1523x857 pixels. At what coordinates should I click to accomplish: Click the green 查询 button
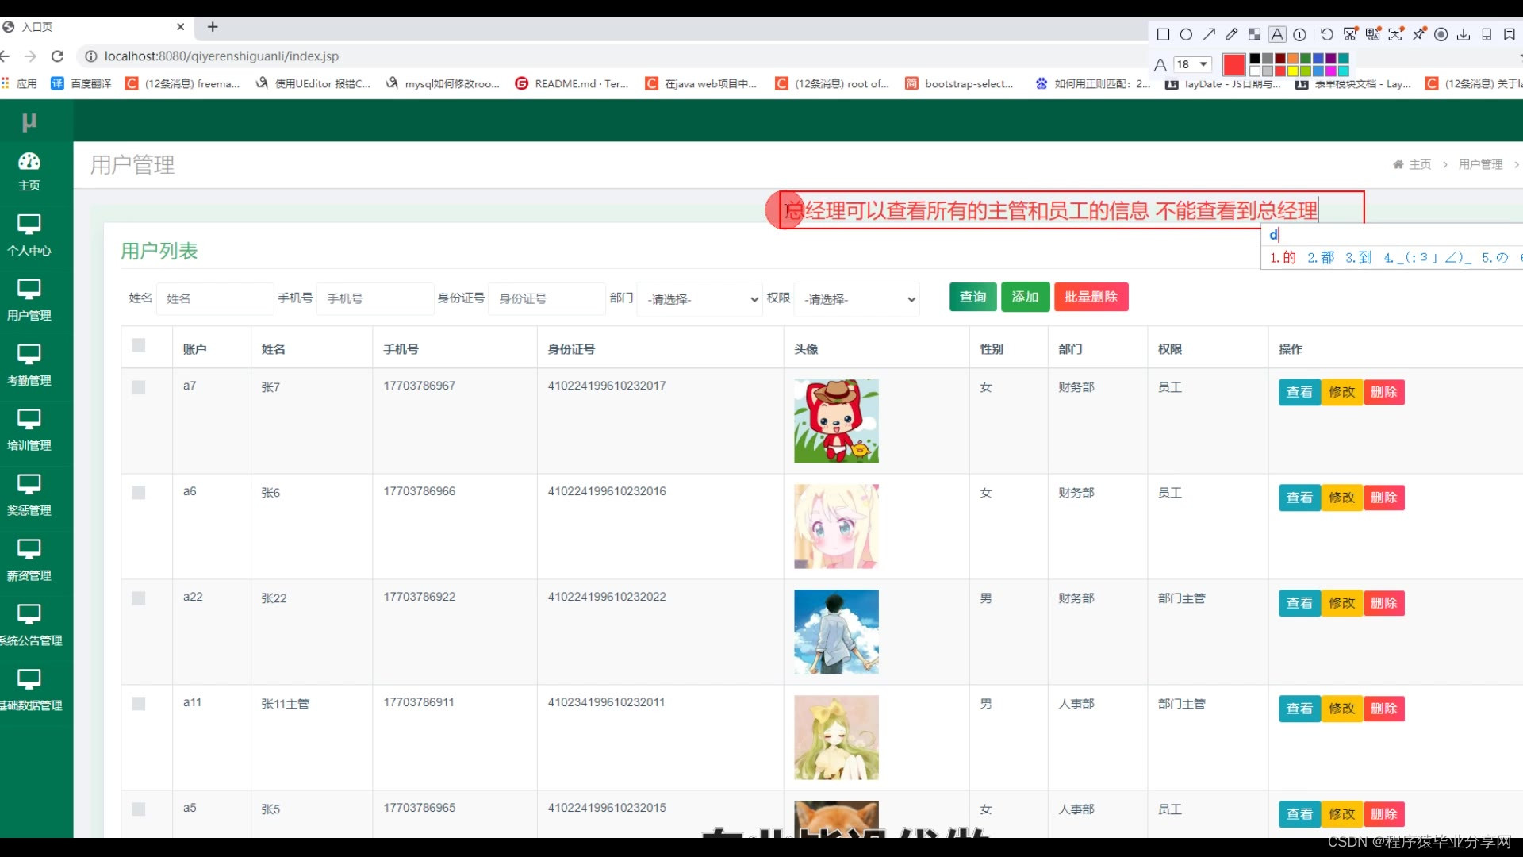(x=972, y=297)
